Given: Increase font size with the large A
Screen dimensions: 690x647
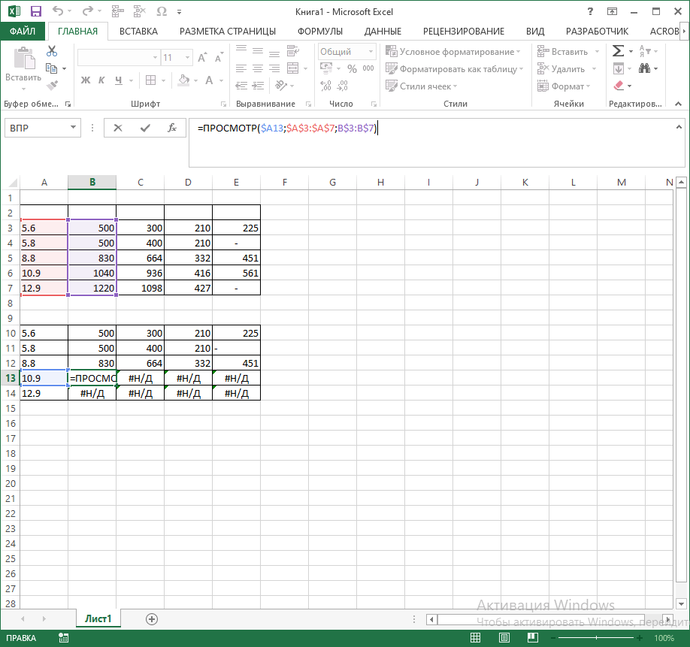Looking at the screenshot, I should click(202, 57).
